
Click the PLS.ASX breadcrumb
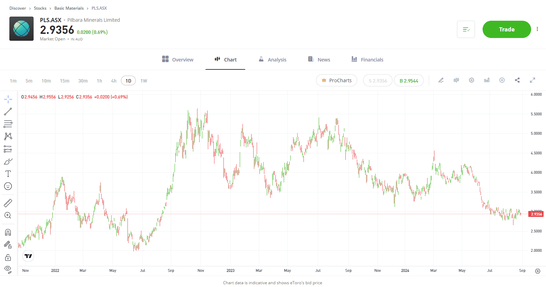99,8
